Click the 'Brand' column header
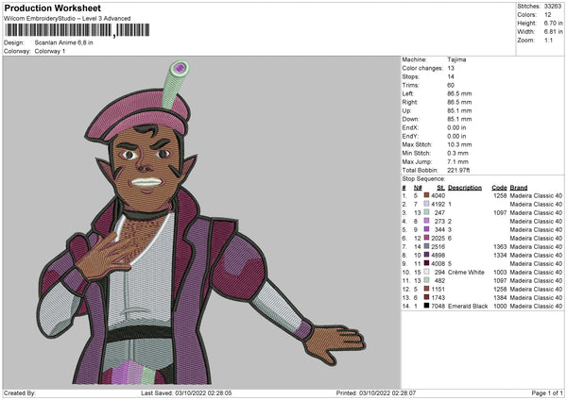 (519, 188)
